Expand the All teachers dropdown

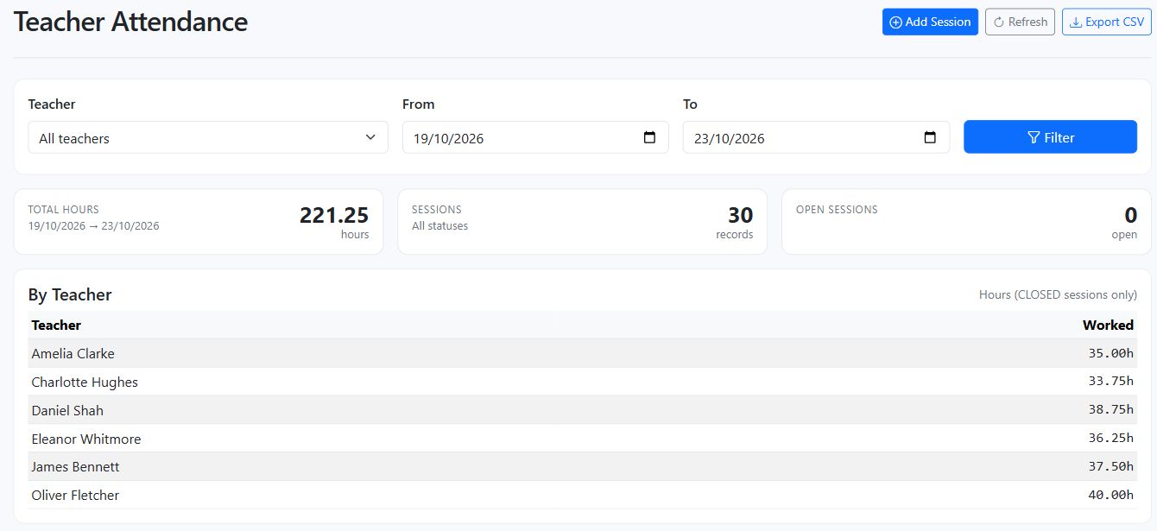(x=208, y=137)
